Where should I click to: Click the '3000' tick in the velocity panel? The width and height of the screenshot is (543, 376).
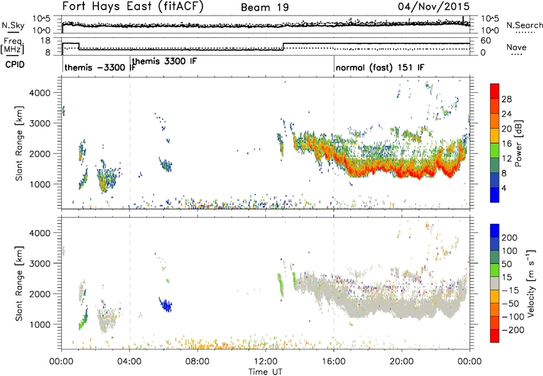[x=39, y=263]
